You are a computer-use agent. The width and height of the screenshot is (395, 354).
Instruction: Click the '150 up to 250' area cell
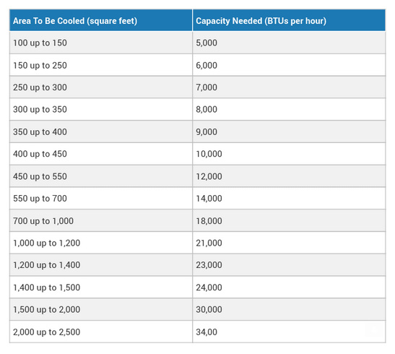[x=101, y=65]
